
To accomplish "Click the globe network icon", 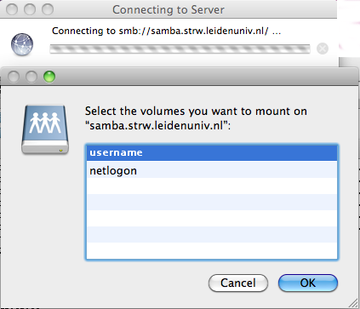I will click(x=22, y=44).
